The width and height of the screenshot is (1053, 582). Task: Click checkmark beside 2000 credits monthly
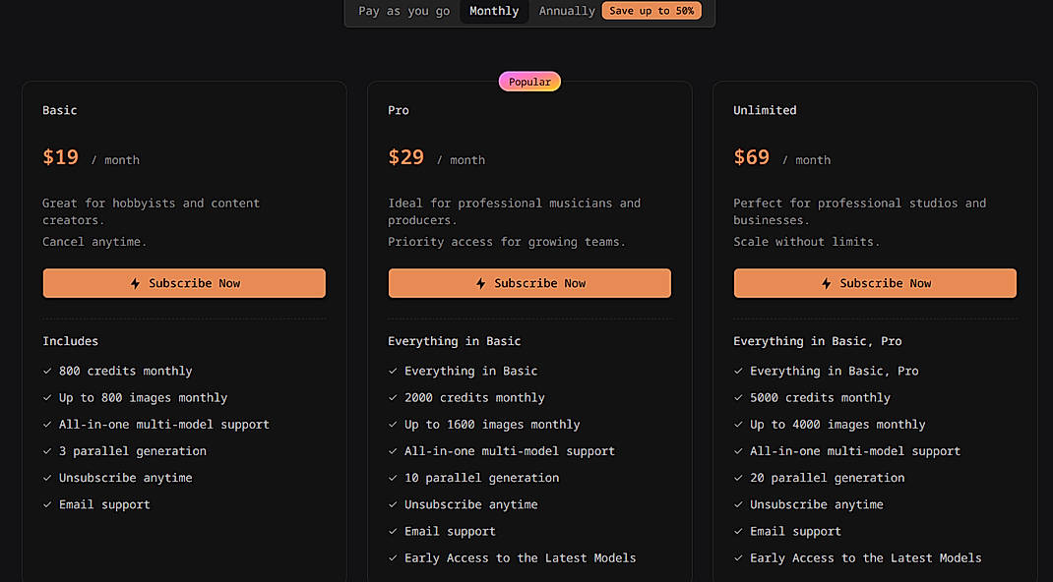393,397
